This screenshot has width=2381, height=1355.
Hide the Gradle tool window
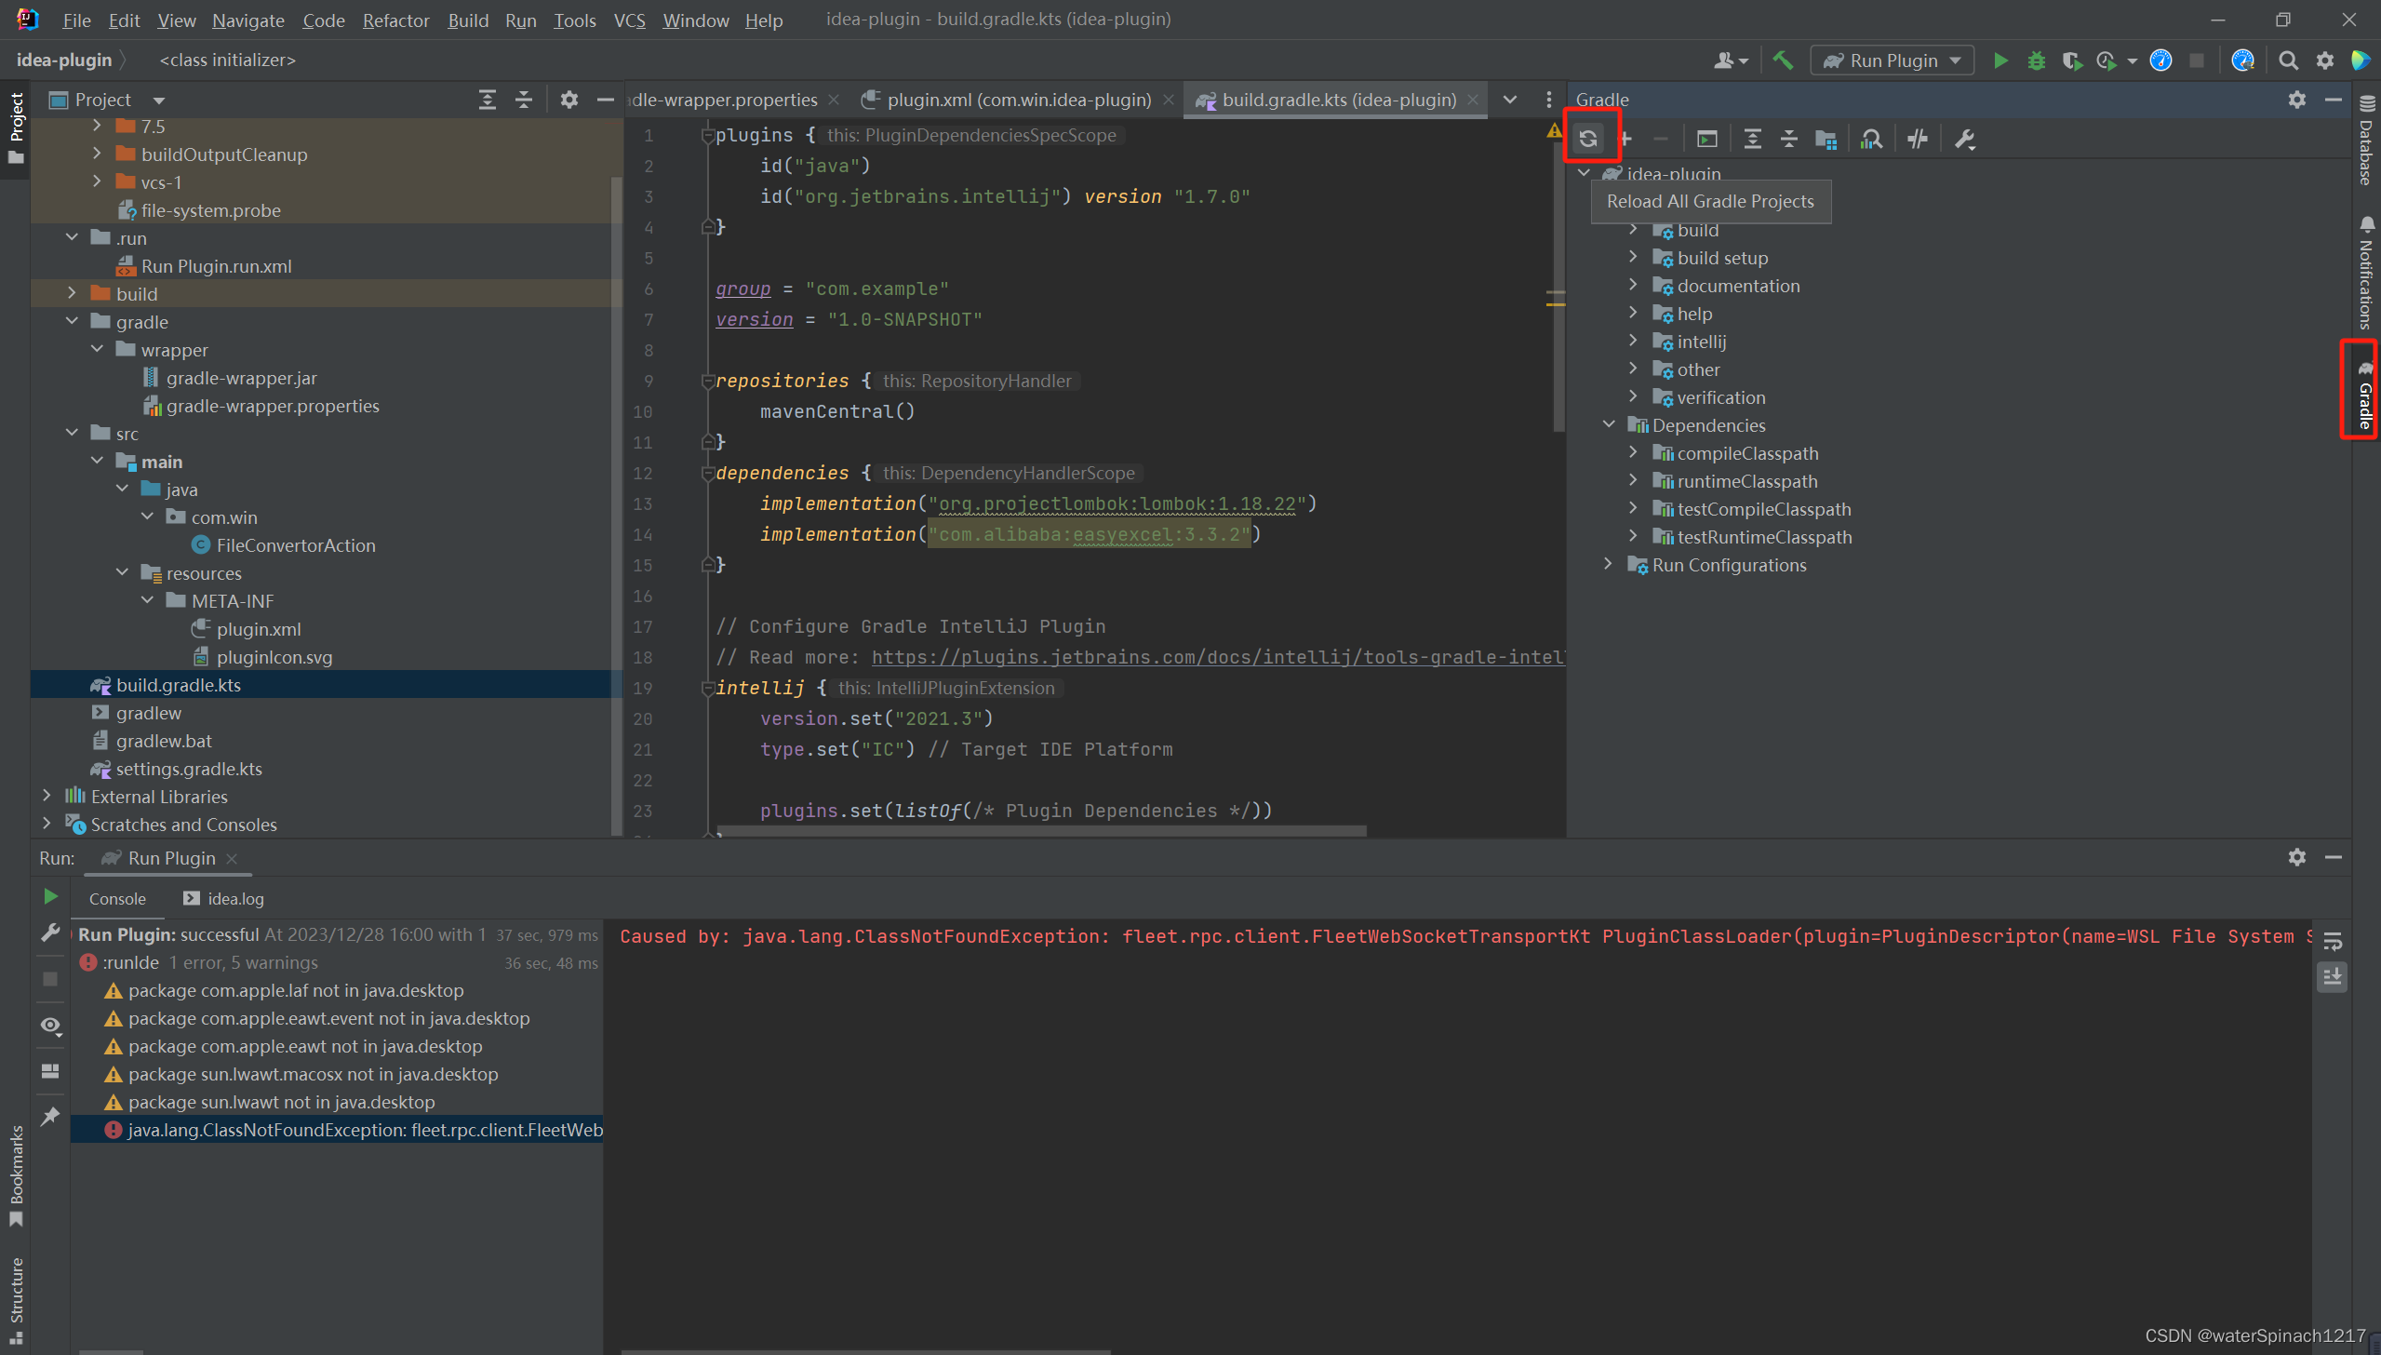[2334, 100]
